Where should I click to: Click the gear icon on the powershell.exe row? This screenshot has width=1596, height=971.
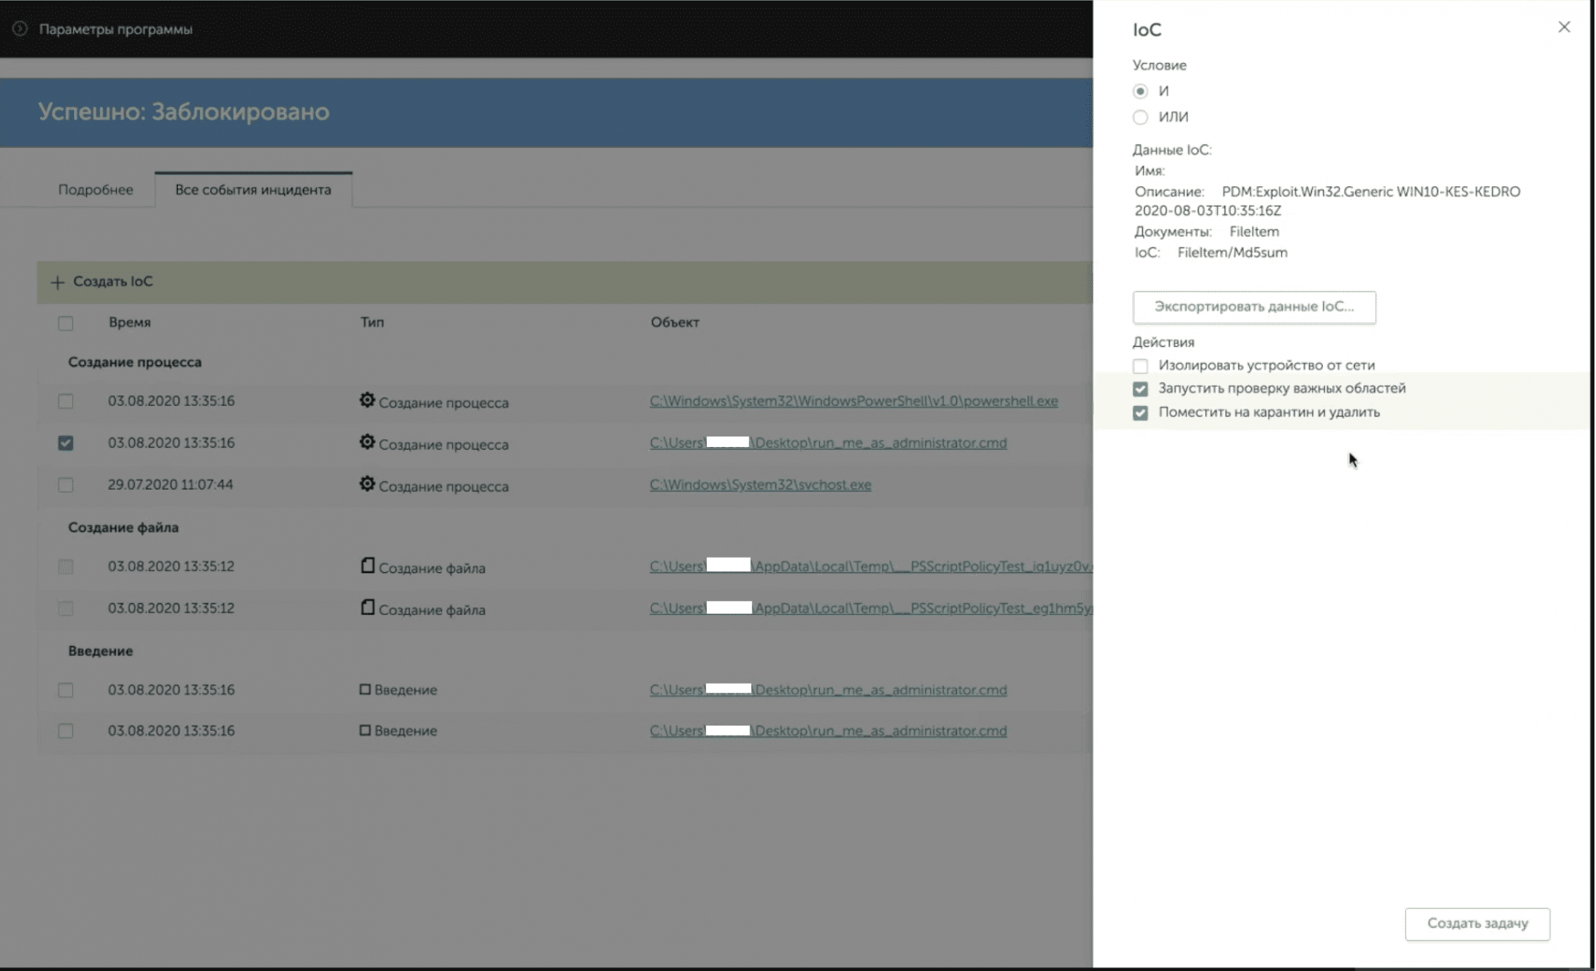tap(367, 401)
